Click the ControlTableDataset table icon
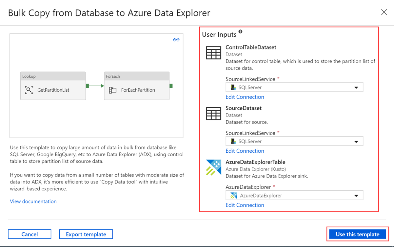The width and height of the screenshot is (394, 247). (213, 52)
